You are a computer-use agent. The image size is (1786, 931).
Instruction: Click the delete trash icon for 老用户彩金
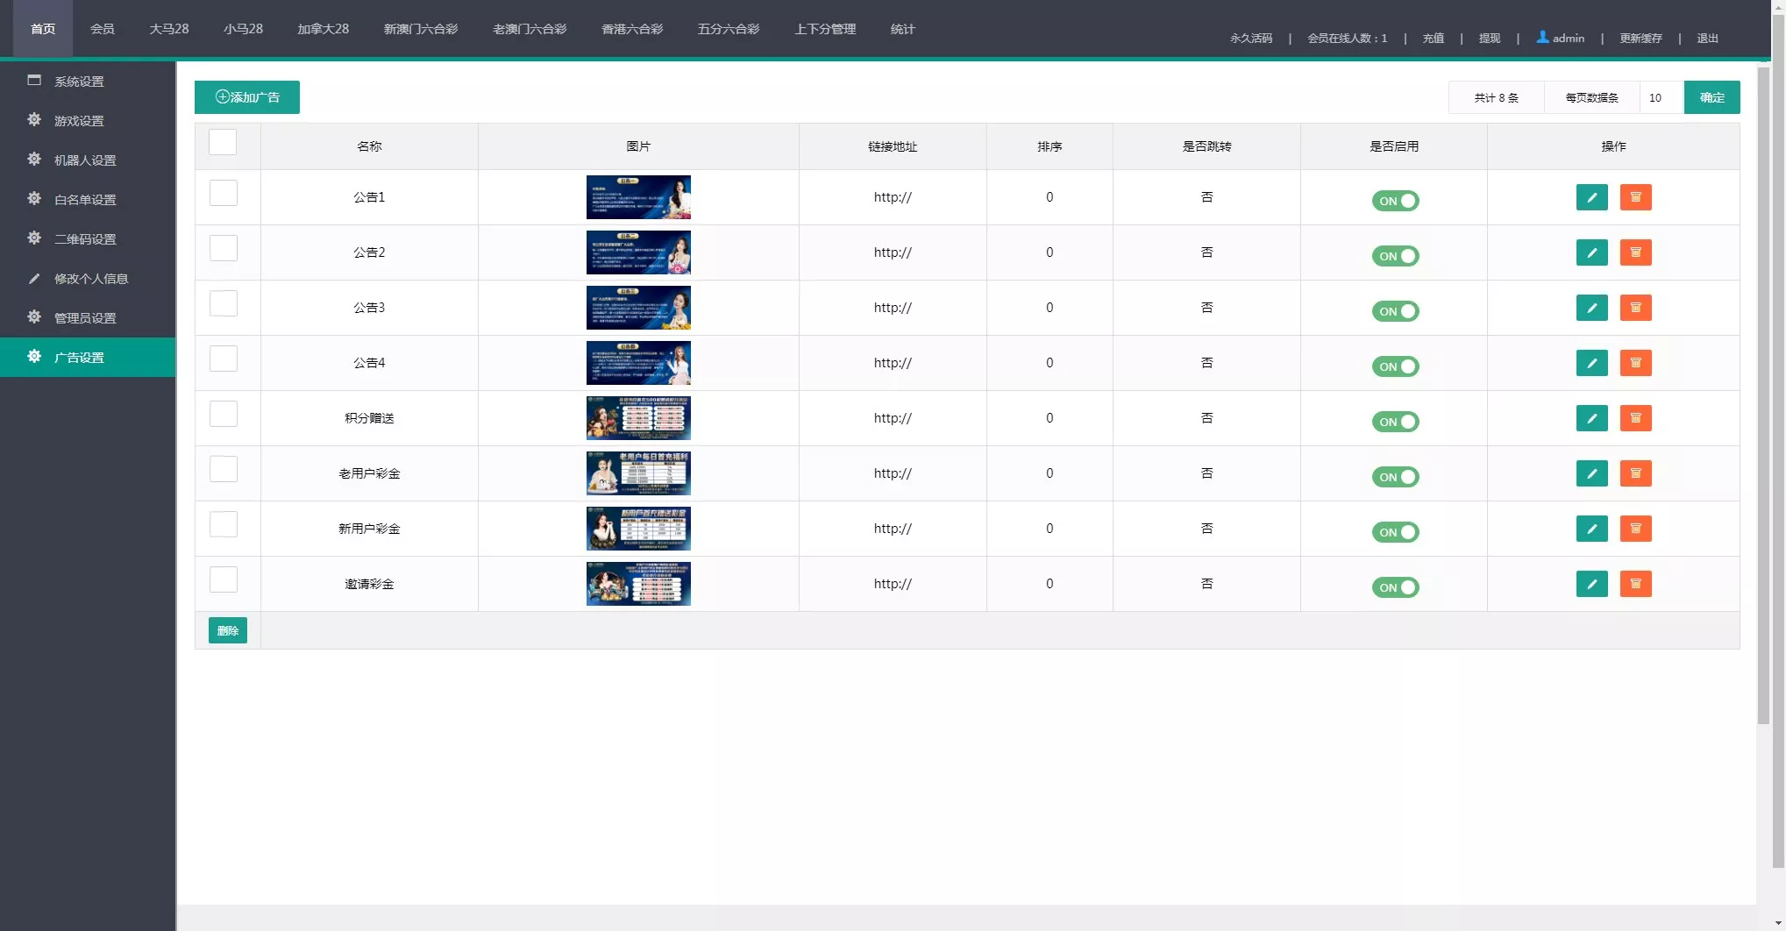1635,473
